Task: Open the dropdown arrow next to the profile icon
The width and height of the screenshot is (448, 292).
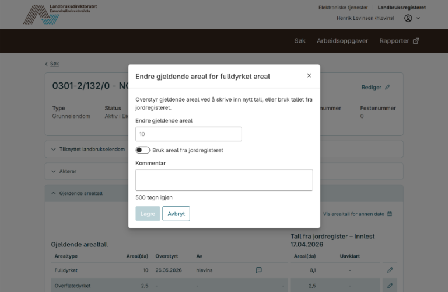Action: (x=418, y=18)
